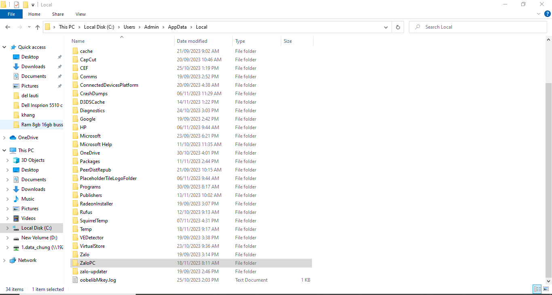This screenshot has width=552, height=295.
Task: Select OneDrive in navigation pane
Action: (28, 138)
